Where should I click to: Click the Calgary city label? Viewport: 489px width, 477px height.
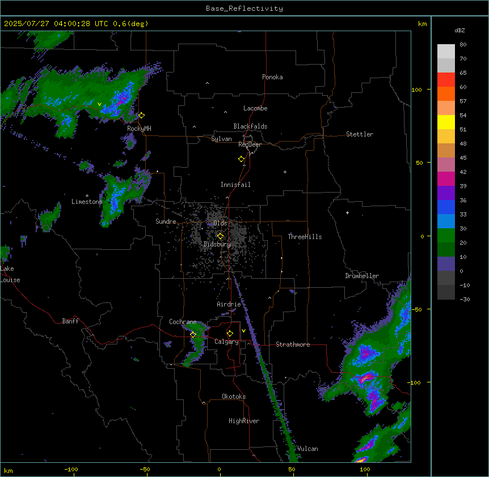[226, 342]
